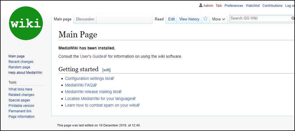The image size is (295, 131).
Task: Go to Main page in sidebar
Action: 16,56
